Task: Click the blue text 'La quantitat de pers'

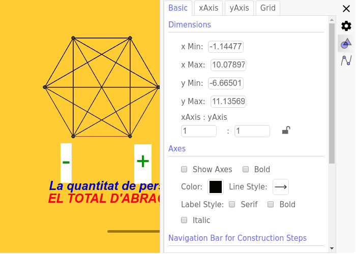Action: (105, 186)
